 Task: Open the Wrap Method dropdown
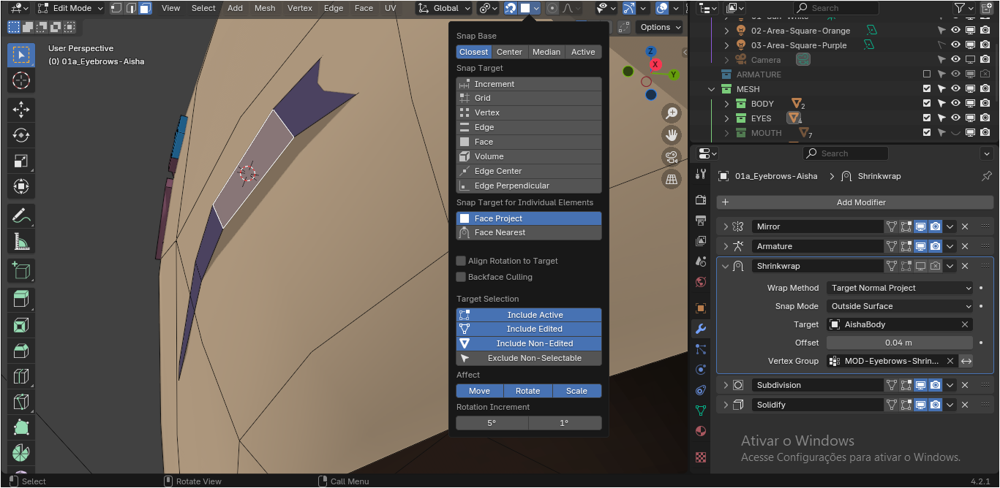(x=900, y=288)
